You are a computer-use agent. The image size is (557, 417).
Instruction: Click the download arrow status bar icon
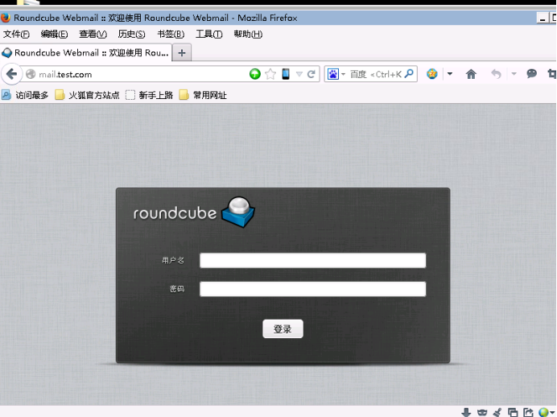(x=466, y=412)
